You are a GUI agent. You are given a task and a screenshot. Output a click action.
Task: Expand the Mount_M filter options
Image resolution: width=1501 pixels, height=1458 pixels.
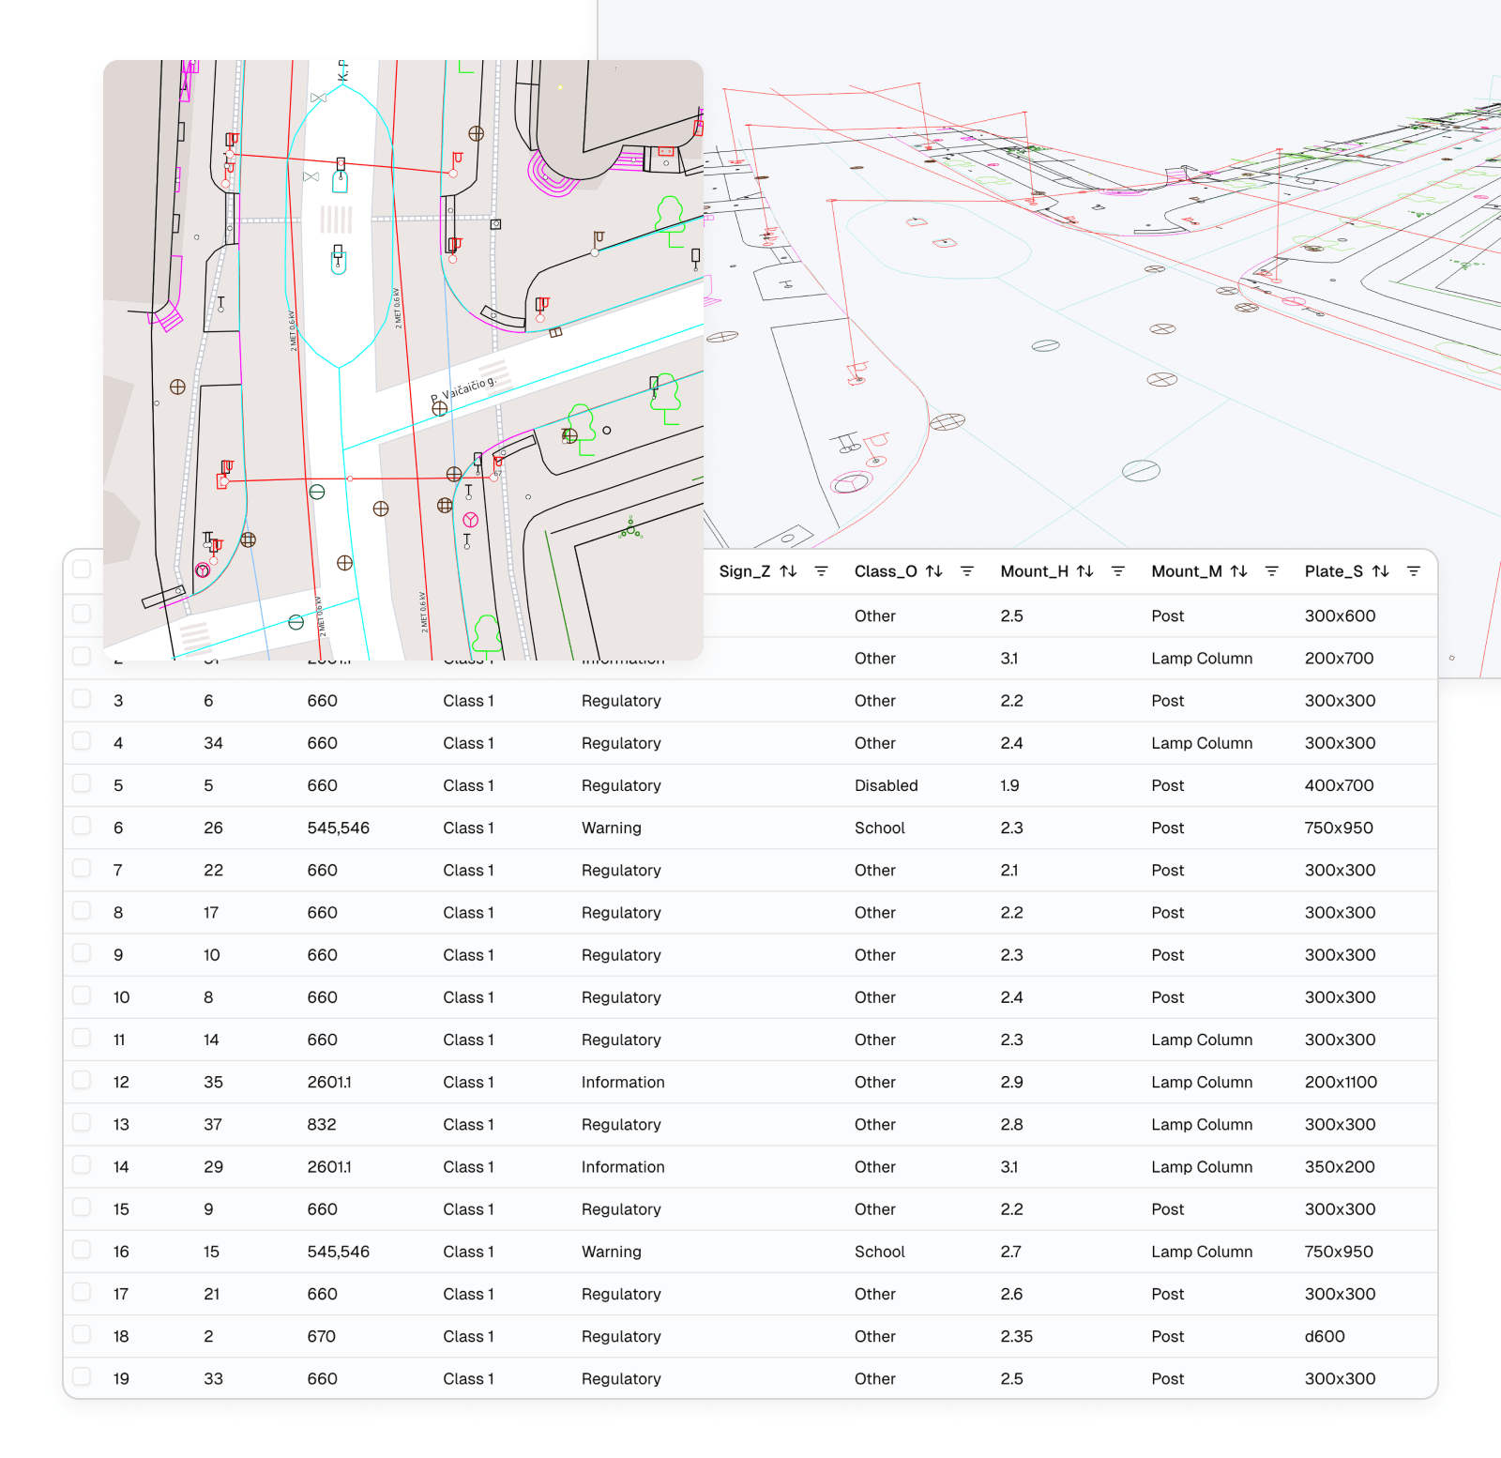coord(1272,571)
